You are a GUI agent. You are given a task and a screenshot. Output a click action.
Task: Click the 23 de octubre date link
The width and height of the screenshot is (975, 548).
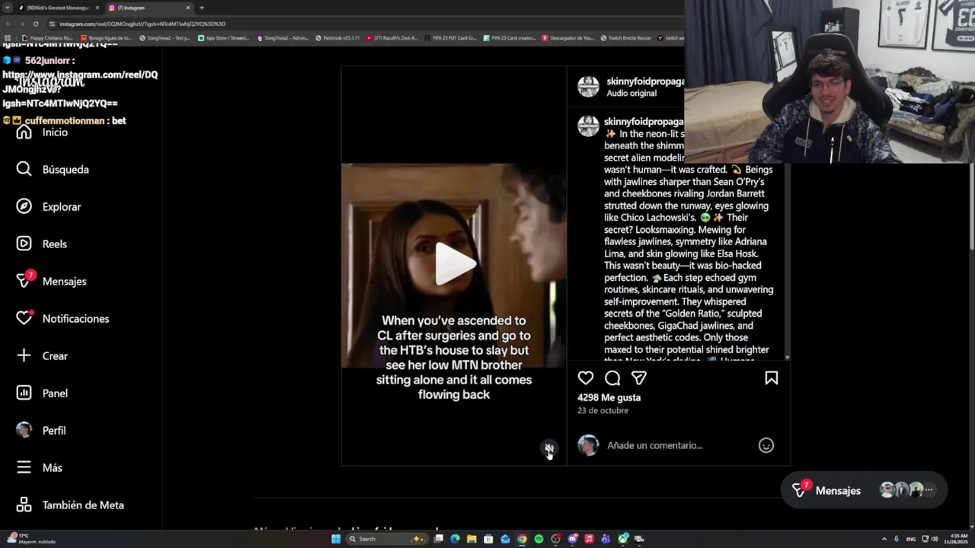point(603,410)
